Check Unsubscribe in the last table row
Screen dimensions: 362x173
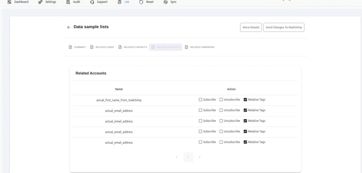[221, 142]
